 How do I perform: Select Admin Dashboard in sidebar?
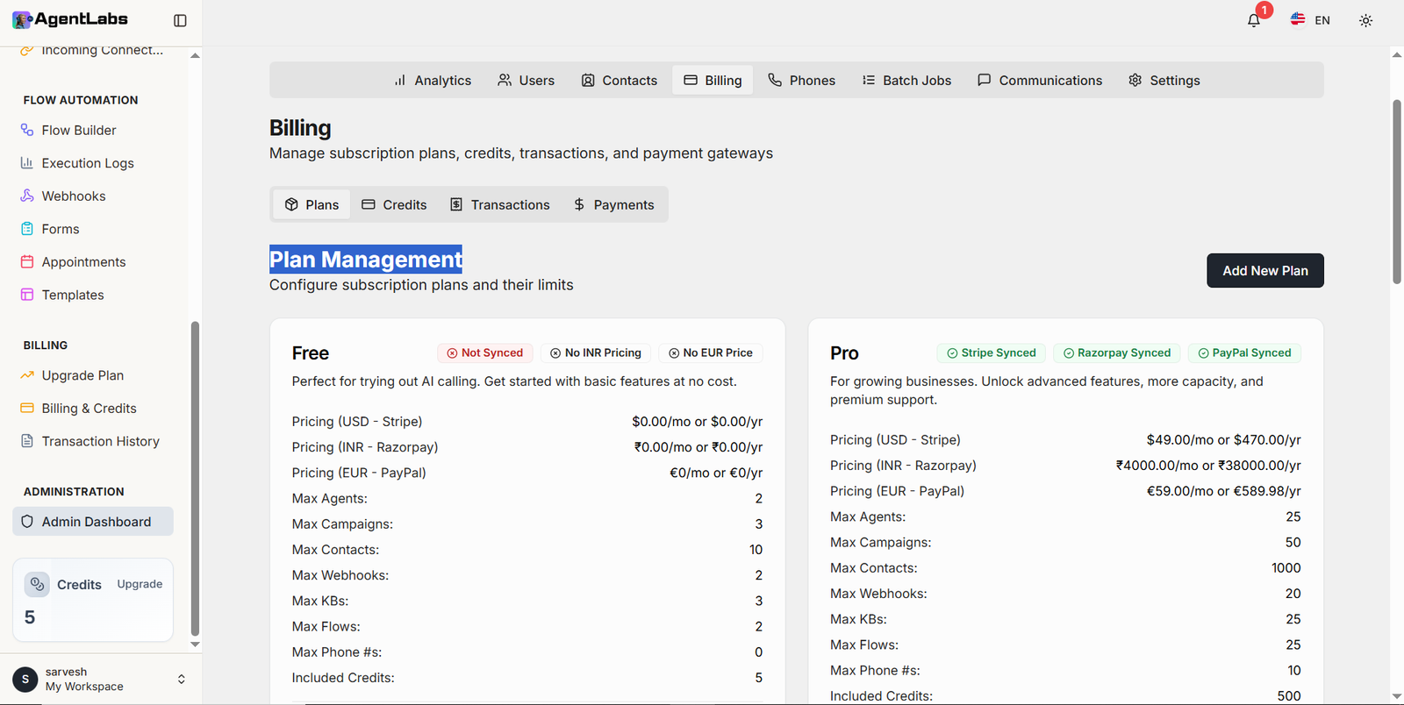92,522
